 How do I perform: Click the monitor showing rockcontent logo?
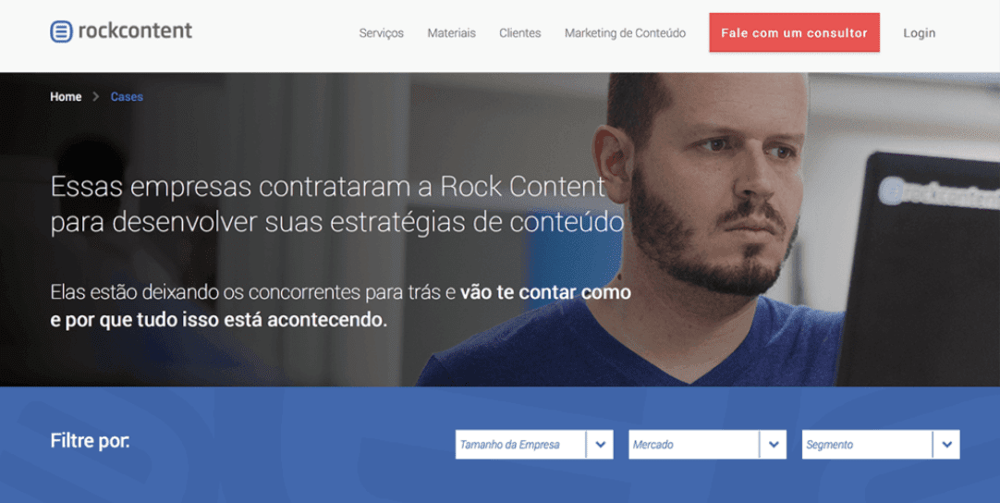pyautogui.click(x=921, y=268)
